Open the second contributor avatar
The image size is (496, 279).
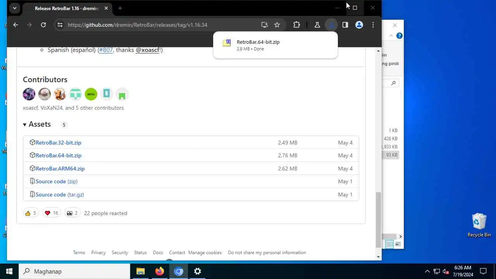tap(45, 94)
